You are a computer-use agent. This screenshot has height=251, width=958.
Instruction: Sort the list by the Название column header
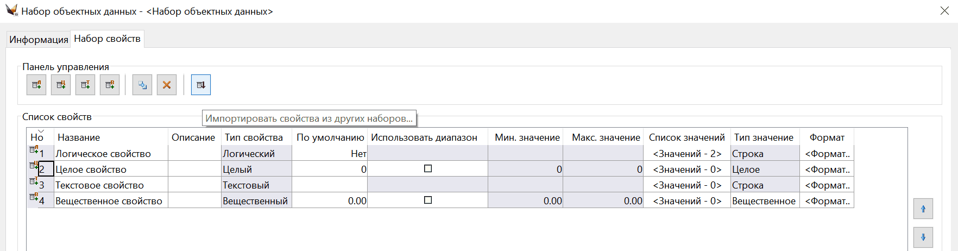pyautogui.click(x=79, y=137)
